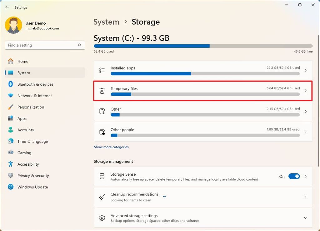The height and width of the screenshot is (231, 320).
Task: Click the Temporary files trash icon
Action: pyautogui.click(x=102, y=91)
